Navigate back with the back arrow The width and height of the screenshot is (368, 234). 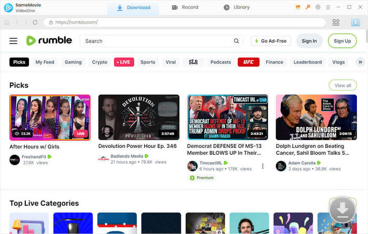point(17,22)
